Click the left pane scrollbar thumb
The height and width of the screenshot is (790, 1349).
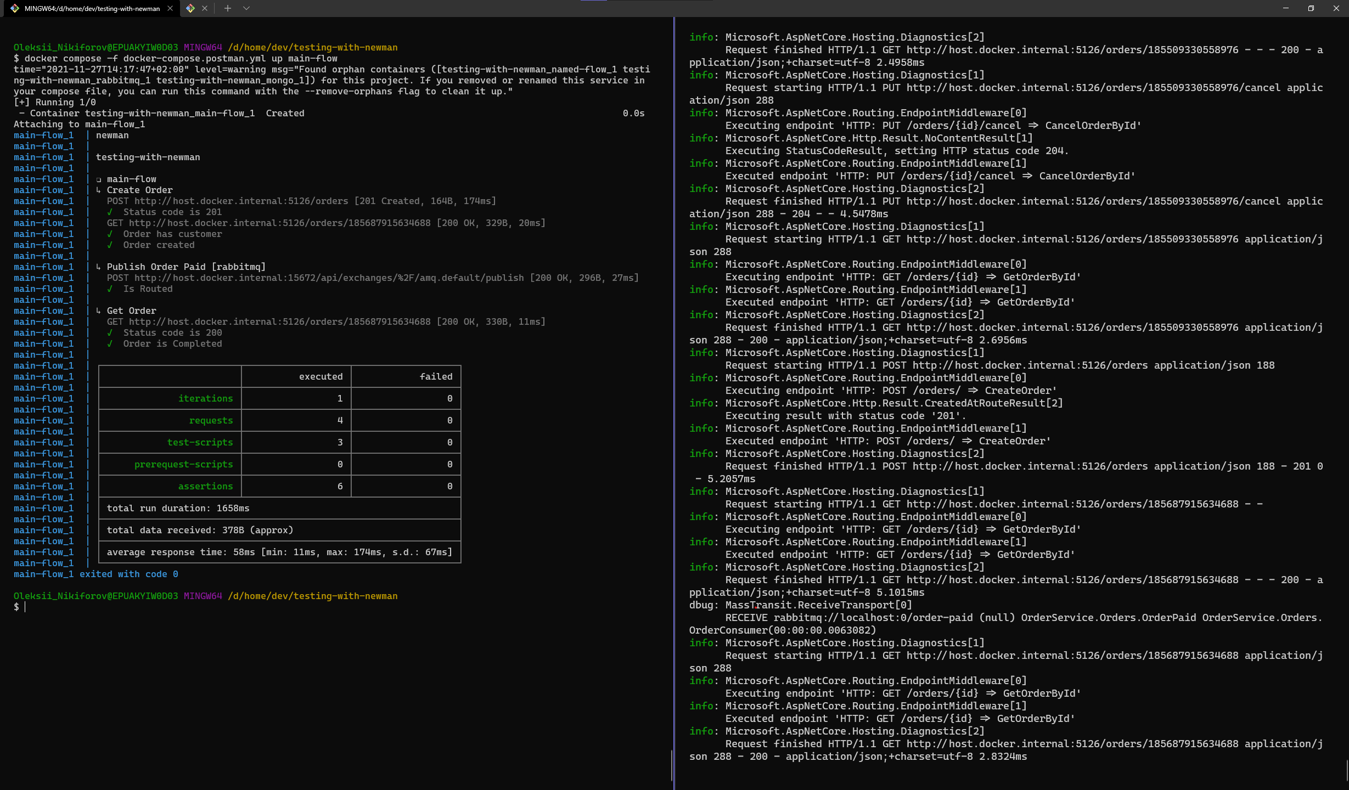click(x=672, y=765)
